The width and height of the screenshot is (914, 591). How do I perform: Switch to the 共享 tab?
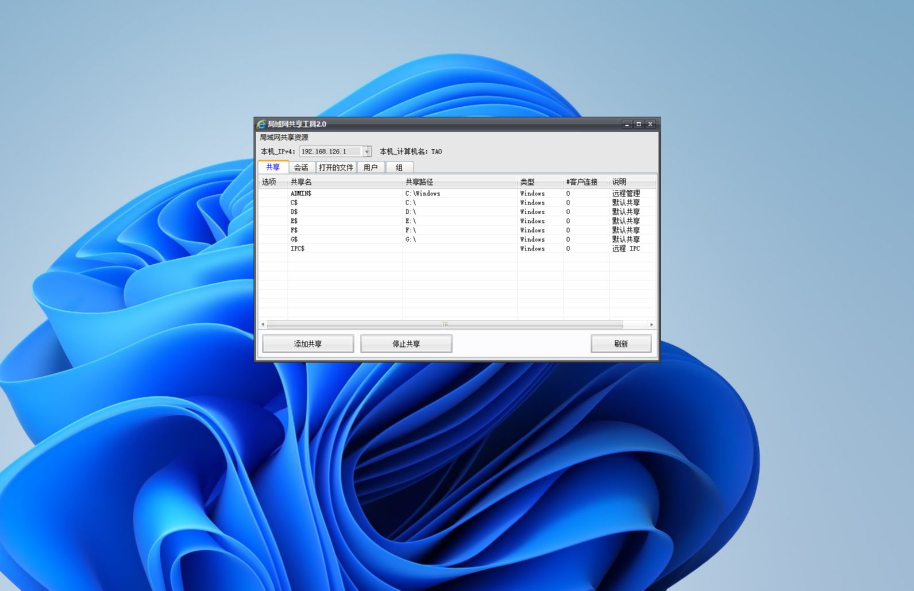coord(273,167)
